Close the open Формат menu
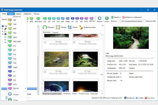 11,14
